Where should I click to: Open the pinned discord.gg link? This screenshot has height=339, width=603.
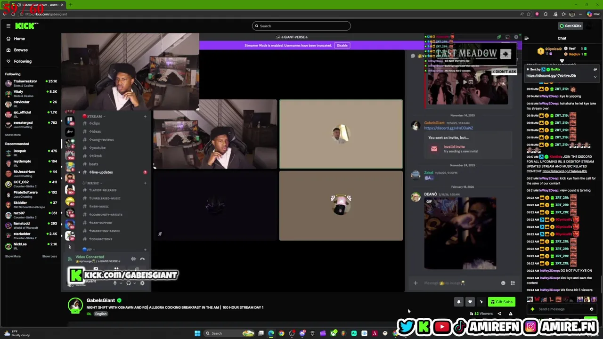pos(551,76)
